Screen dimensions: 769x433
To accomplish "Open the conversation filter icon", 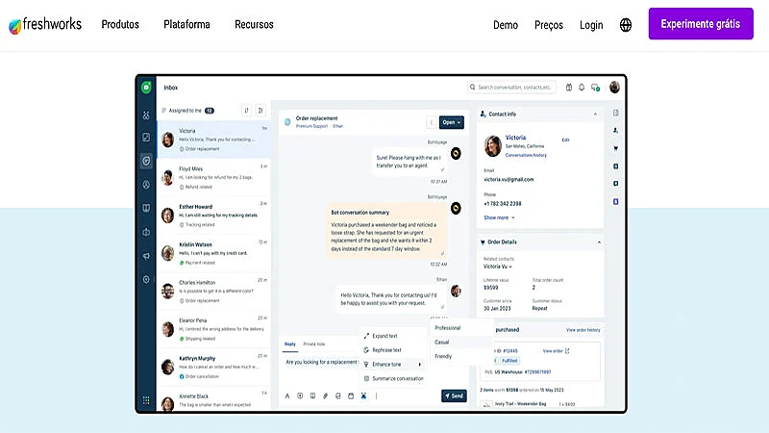I will [260, 111].
